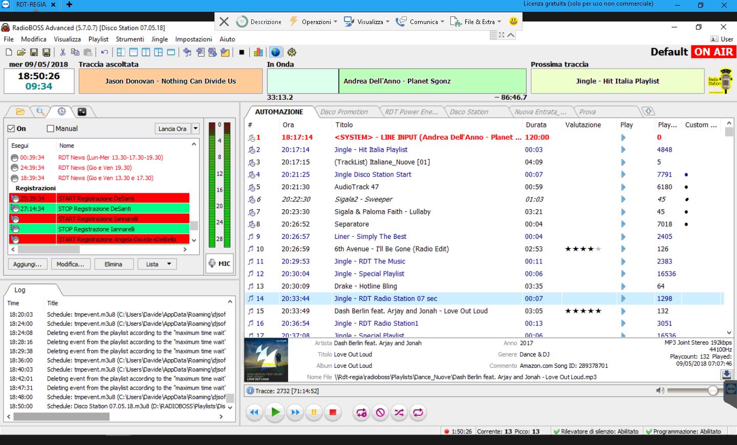Toggle the repeat single track icon

[361, 412]
